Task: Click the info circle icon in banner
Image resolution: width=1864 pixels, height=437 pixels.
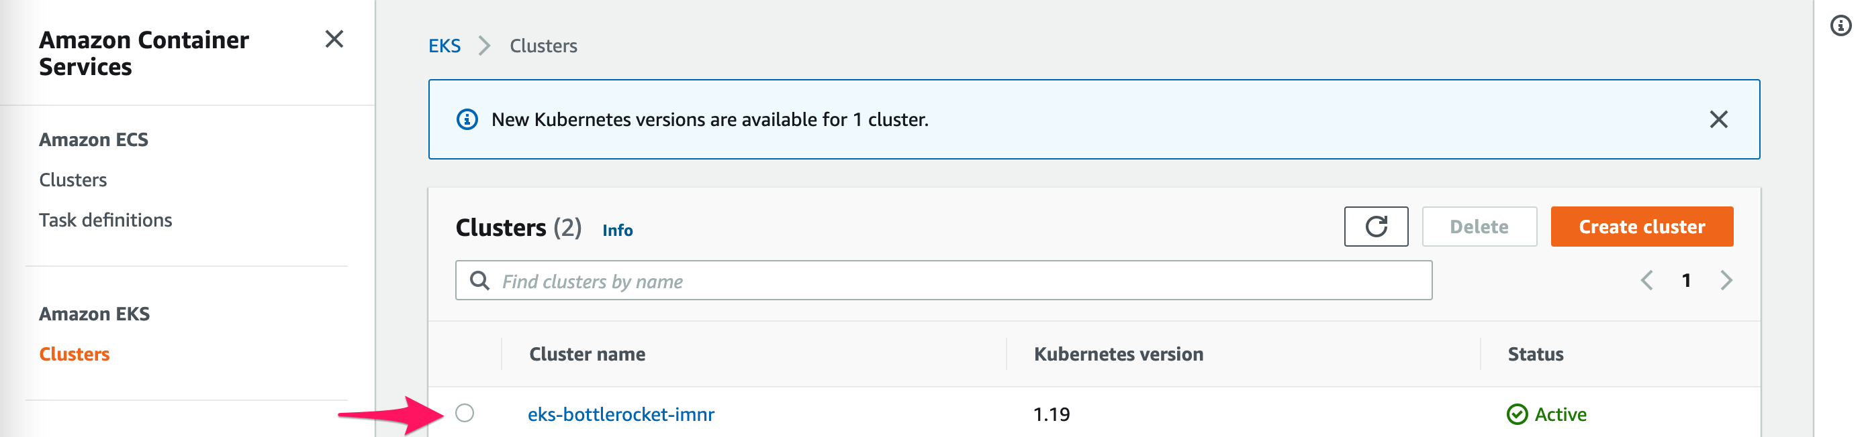Action: [x=467, y=119]
